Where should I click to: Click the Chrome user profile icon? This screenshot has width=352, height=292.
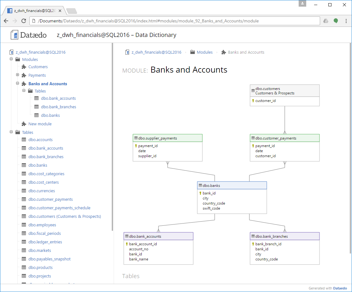pos(302,3)
